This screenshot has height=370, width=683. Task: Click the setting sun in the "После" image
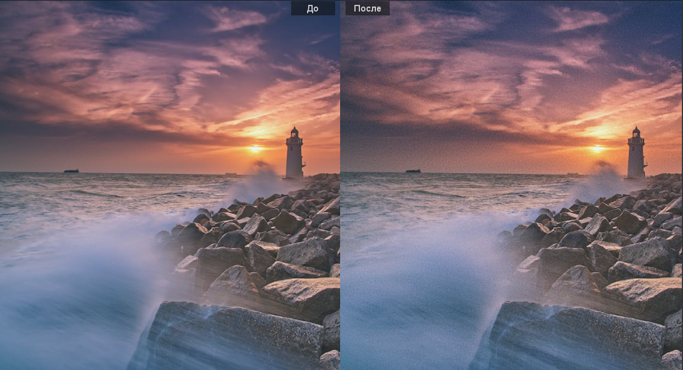point(598,148)
